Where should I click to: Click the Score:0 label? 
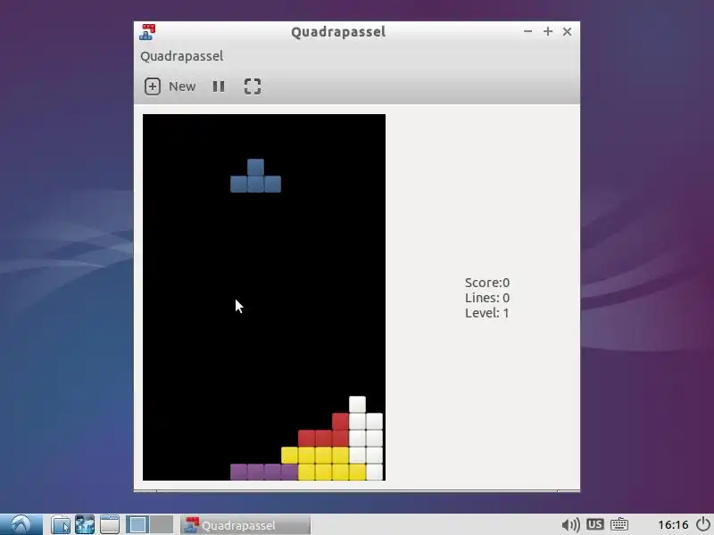(487, 283)
